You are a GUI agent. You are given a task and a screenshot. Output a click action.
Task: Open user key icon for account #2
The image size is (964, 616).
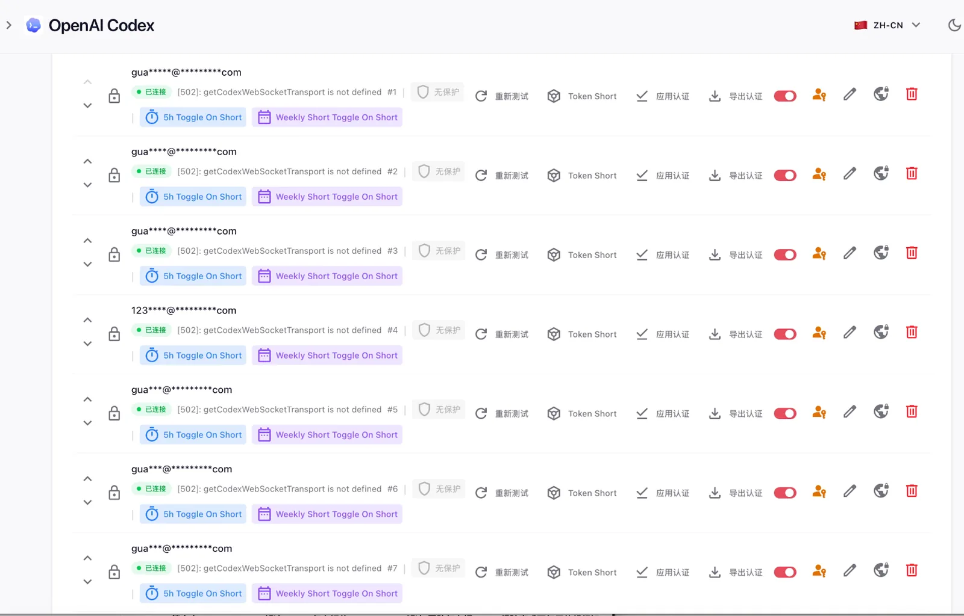pos(819,174)
